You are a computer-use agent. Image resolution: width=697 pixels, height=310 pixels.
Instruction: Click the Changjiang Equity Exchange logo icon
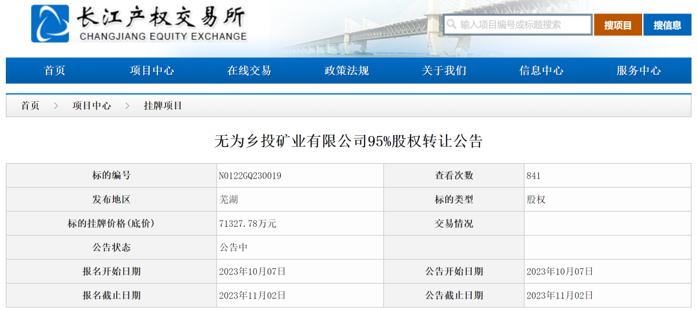[x=50, y=24]
